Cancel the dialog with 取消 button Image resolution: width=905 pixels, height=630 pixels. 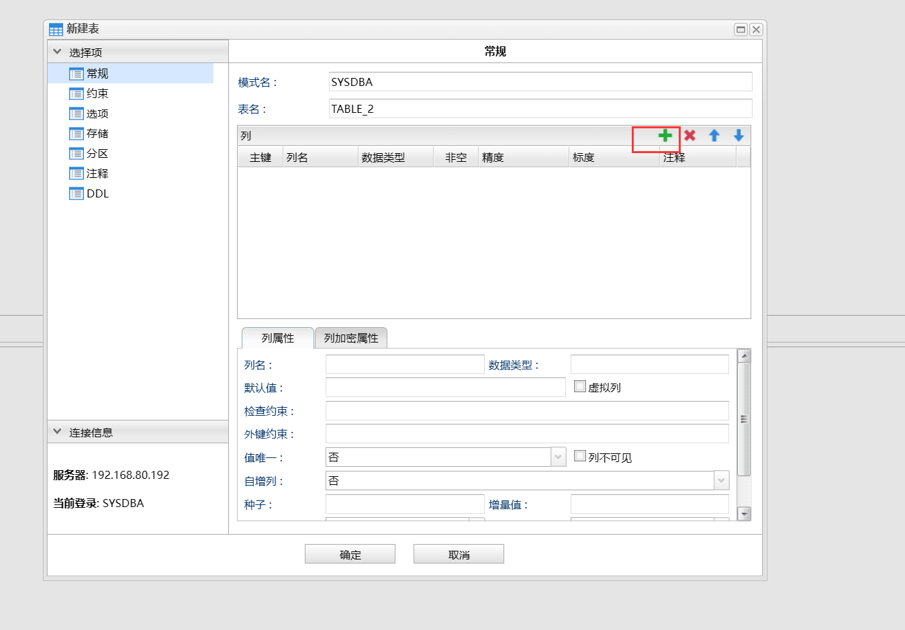pyautogui.click(x=458, y=553)
